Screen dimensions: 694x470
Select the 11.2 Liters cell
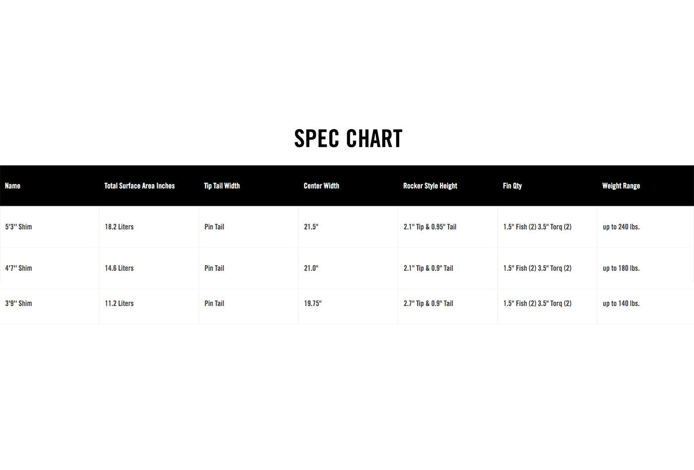(x=119, y=303)
